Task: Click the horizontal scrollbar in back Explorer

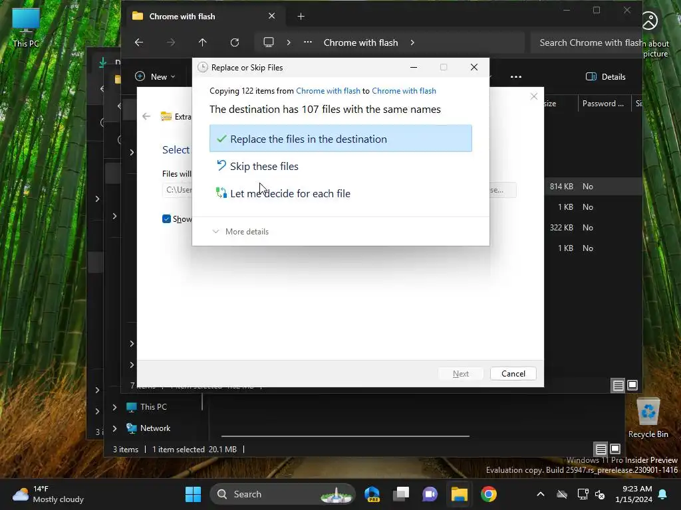Action: 345,436
